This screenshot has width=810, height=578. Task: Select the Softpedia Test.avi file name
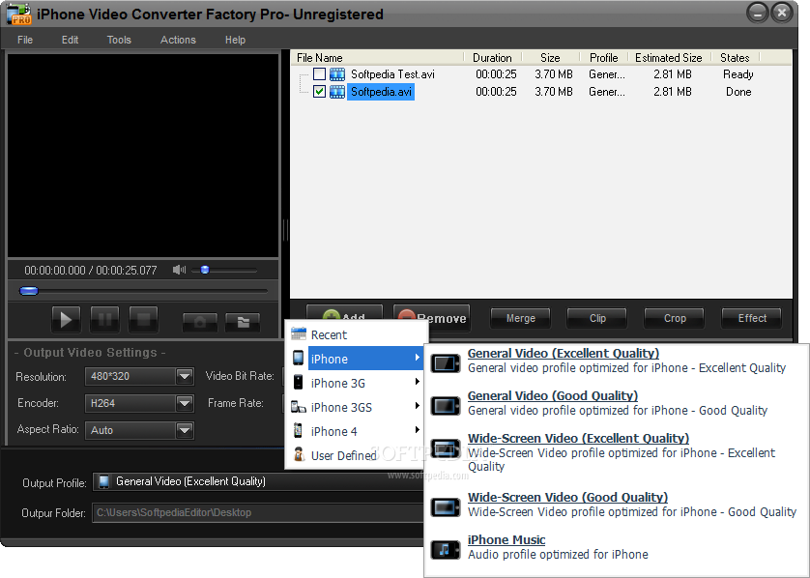[x=392, y=74]
